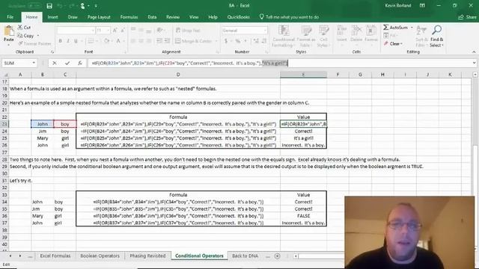Open Insert Function fx icon
This screenshot has width=479, height=269.
coord(80,63)
